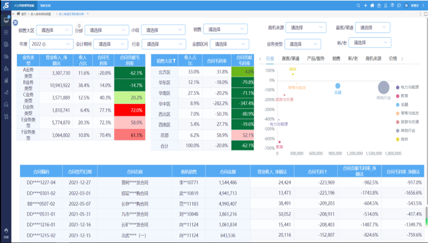Open the 销售 dropdown
The height and width of the screenshot is (243, 428).
(225, 29)
